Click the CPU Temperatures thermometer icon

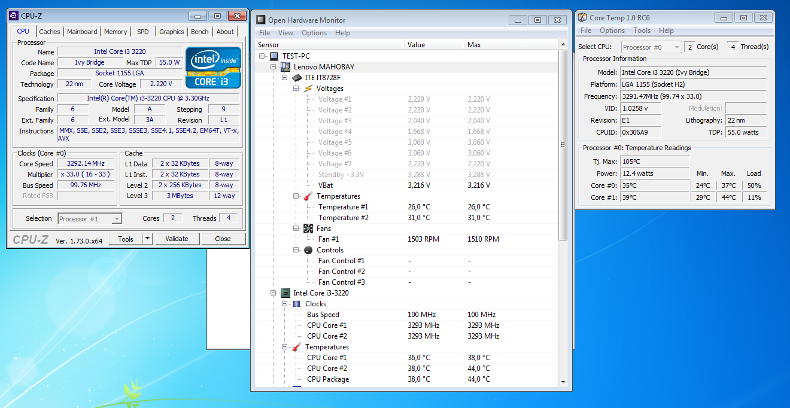pyautogui.click(x=297, y=347)
